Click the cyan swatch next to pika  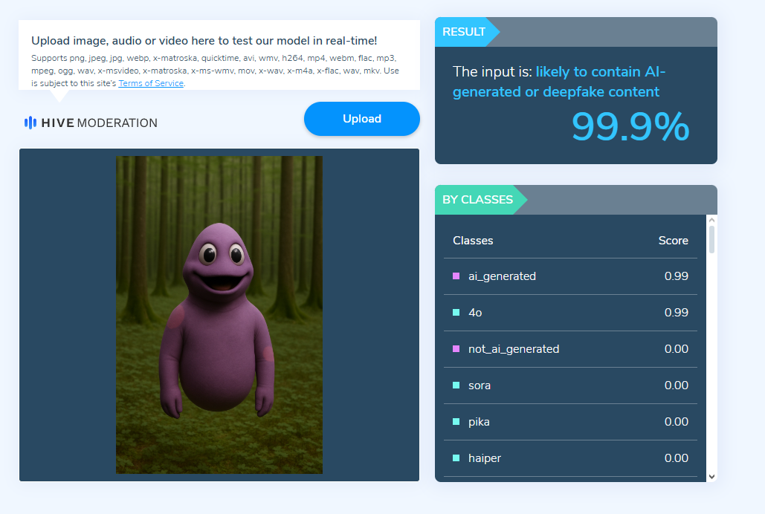click(456, 421)
